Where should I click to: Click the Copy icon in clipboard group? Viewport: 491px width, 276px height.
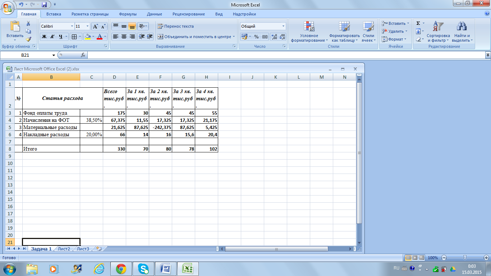click(x=28, y=32)
